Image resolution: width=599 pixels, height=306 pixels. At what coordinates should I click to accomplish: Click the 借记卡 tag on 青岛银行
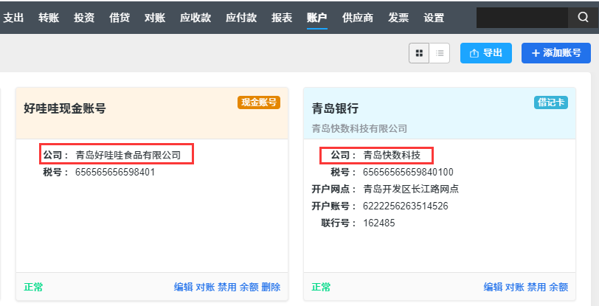tap(551, 102)
